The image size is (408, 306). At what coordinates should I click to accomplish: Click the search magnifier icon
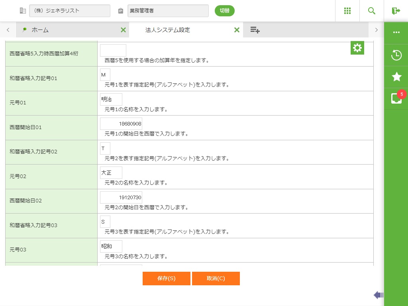[372, 11]
